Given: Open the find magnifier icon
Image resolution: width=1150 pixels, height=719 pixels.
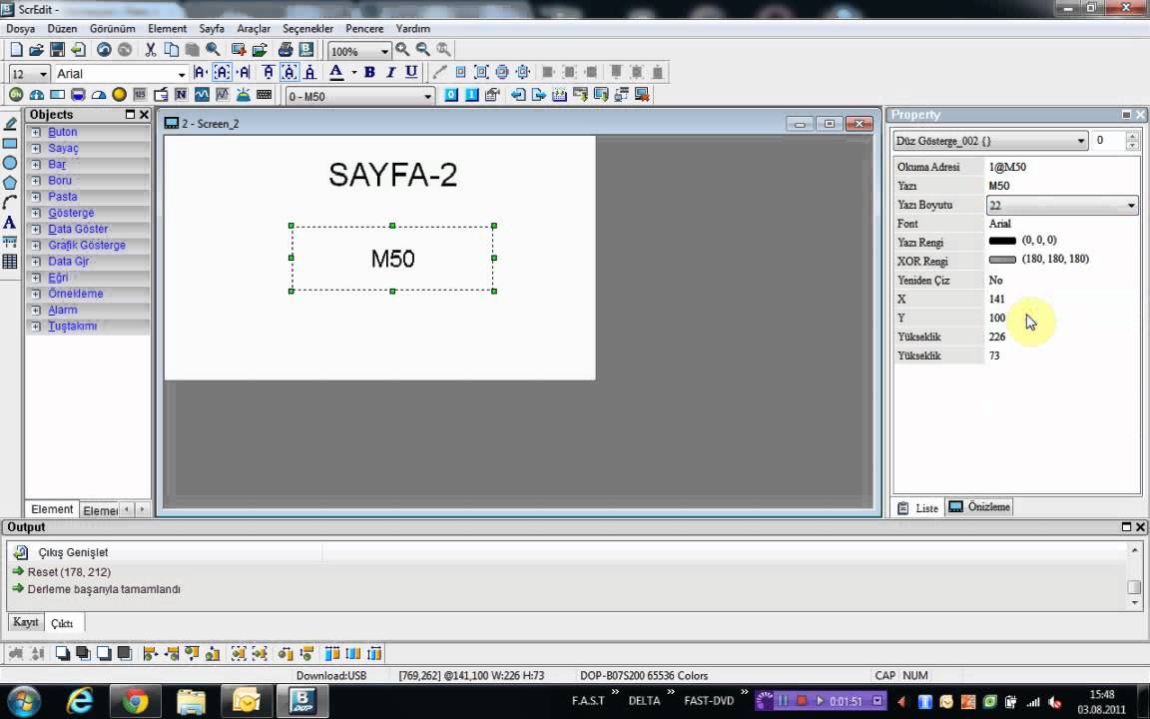Looking at the screenshot, I should pos(213,50).
